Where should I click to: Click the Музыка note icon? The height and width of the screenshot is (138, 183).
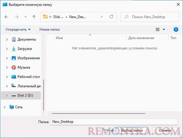(14, 67)
